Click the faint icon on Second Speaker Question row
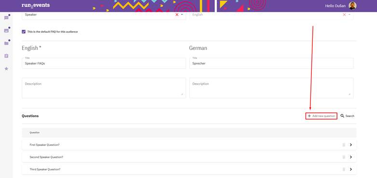377x178 pixels. pyautogui.click(x=344, y=157)
